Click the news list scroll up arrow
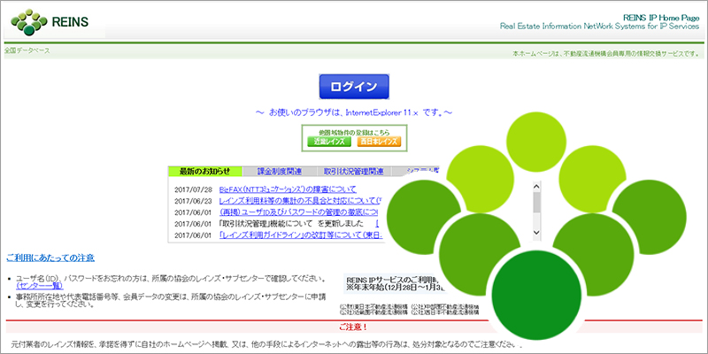This screenshot has height=354, width=708. (x=535, y=189)
